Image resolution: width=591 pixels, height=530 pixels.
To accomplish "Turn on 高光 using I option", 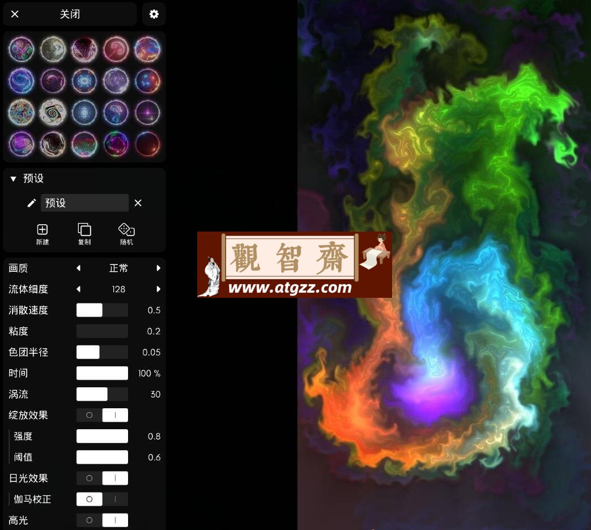I will [x=116, y=520].
